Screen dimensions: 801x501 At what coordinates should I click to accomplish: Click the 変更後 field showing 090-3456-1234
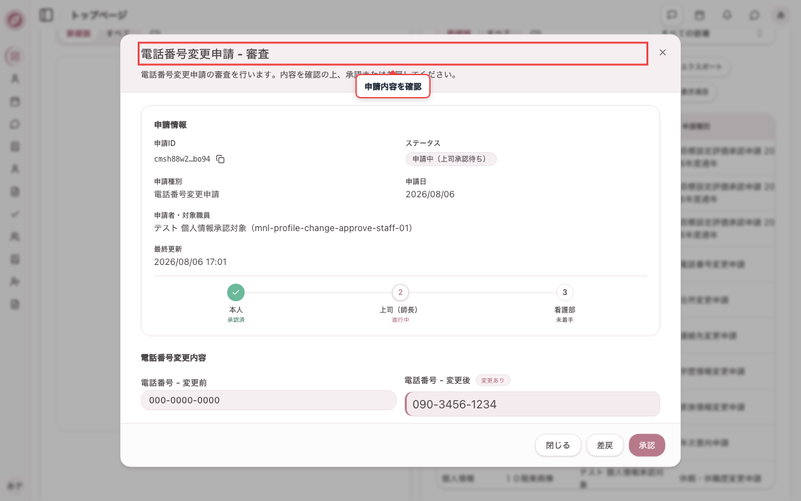(x=533, y=404)
